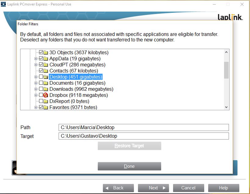Expand the Desktop folder tree node
The image size is (250, 194).
36,77
